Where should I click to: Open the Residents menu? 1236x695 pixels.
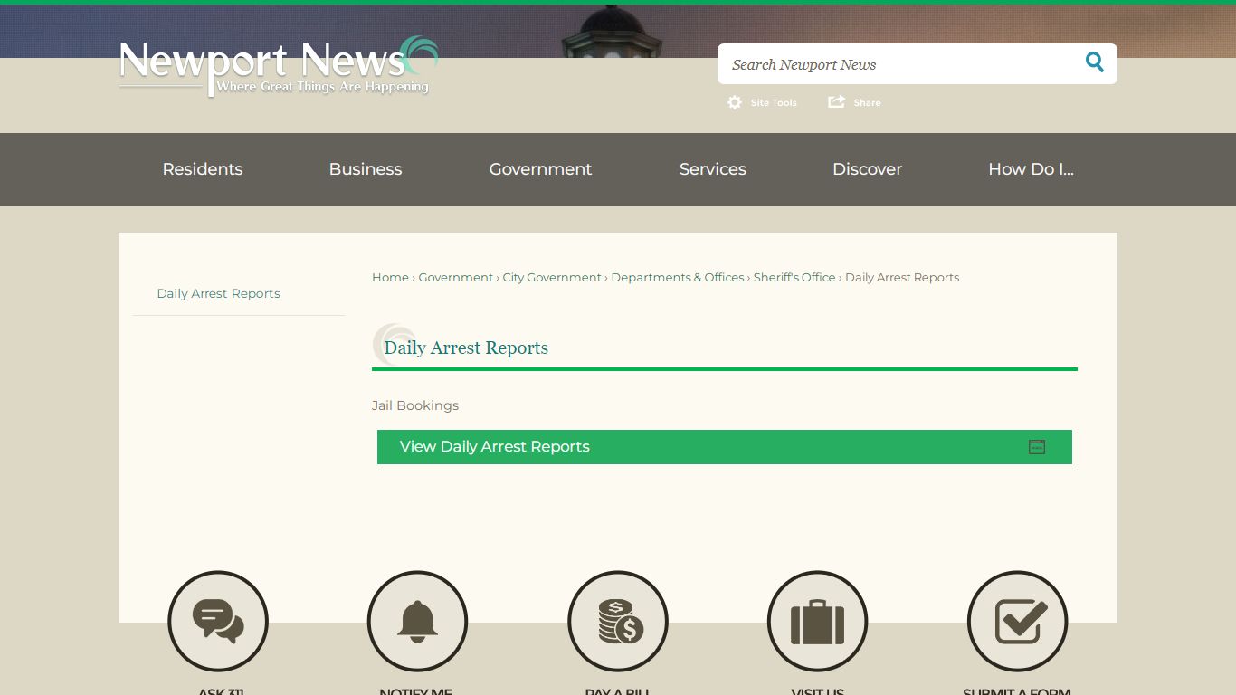tap(203, 169)
